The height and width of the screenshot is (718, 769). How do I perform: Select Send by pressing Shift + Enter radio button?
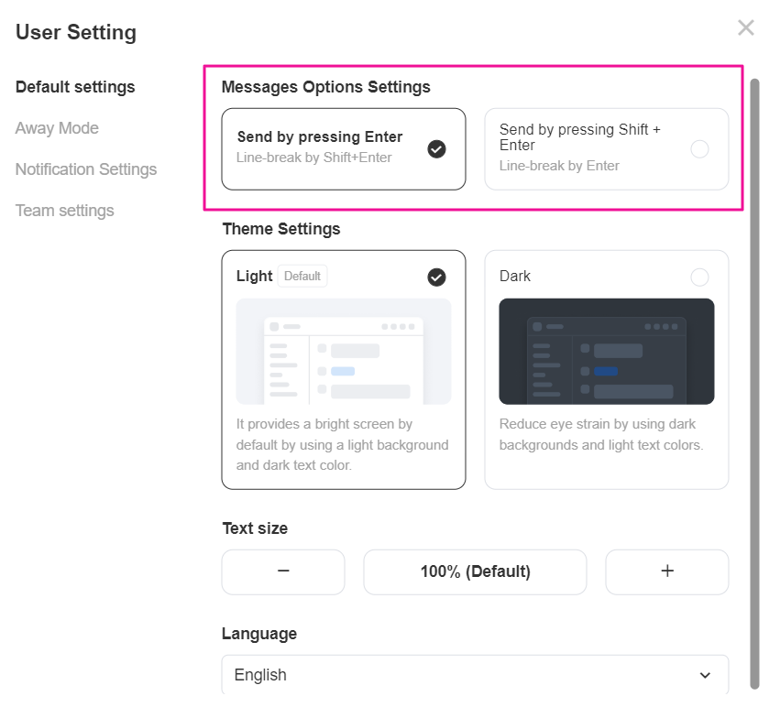tap(699, 149)
